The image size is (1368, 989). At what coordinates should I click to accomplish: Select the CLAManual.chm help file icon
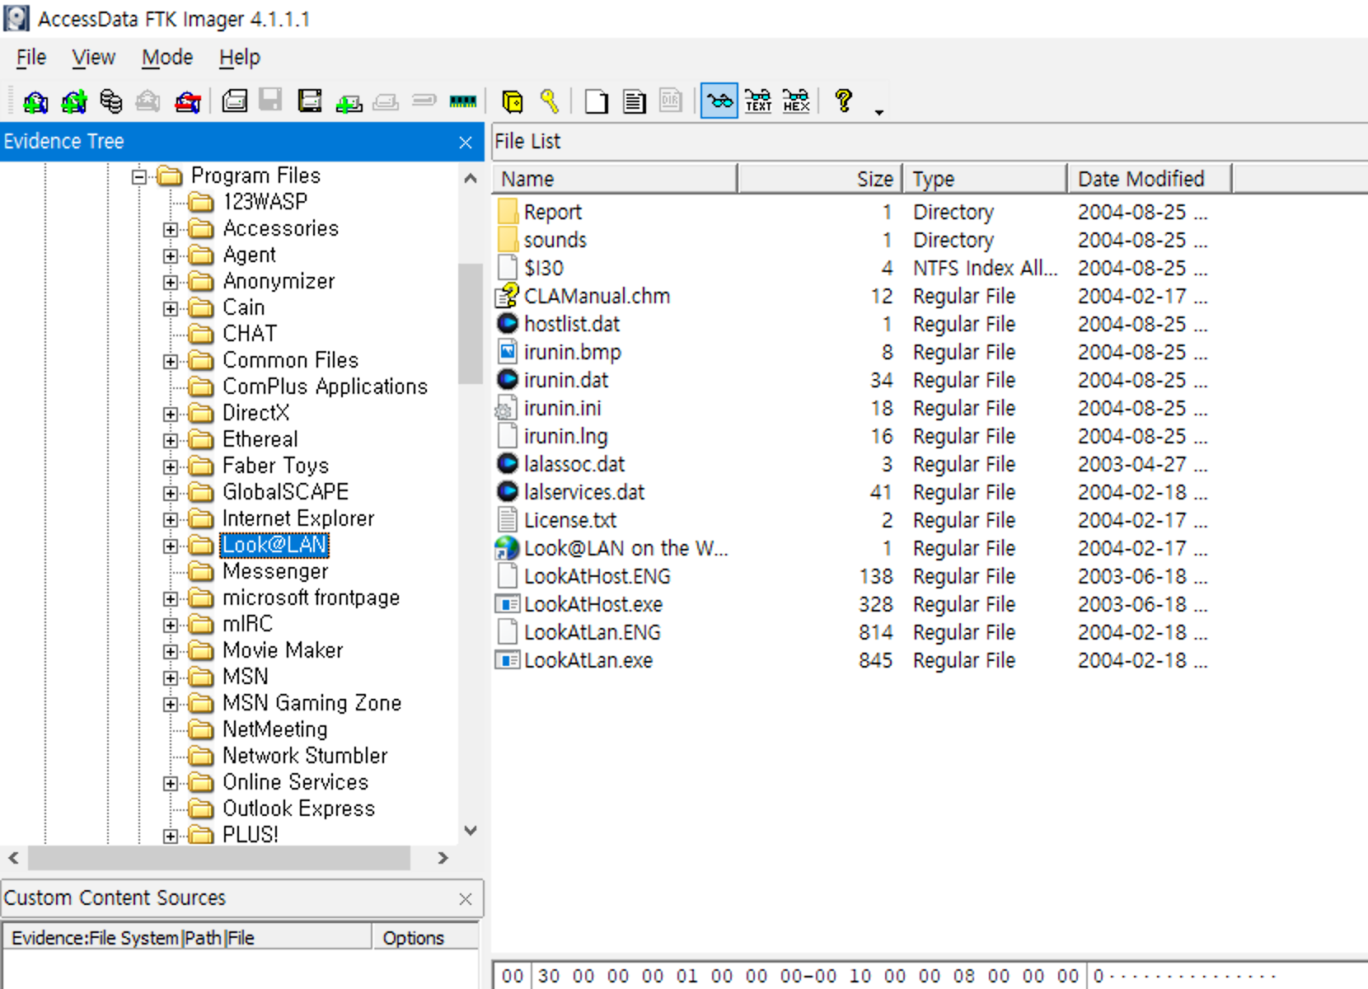[x=508, y=296]
